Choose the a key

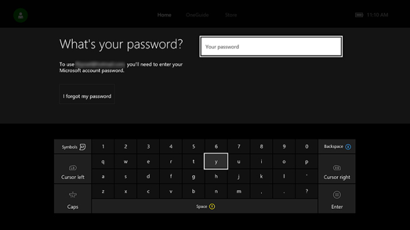tap(103, 176)
